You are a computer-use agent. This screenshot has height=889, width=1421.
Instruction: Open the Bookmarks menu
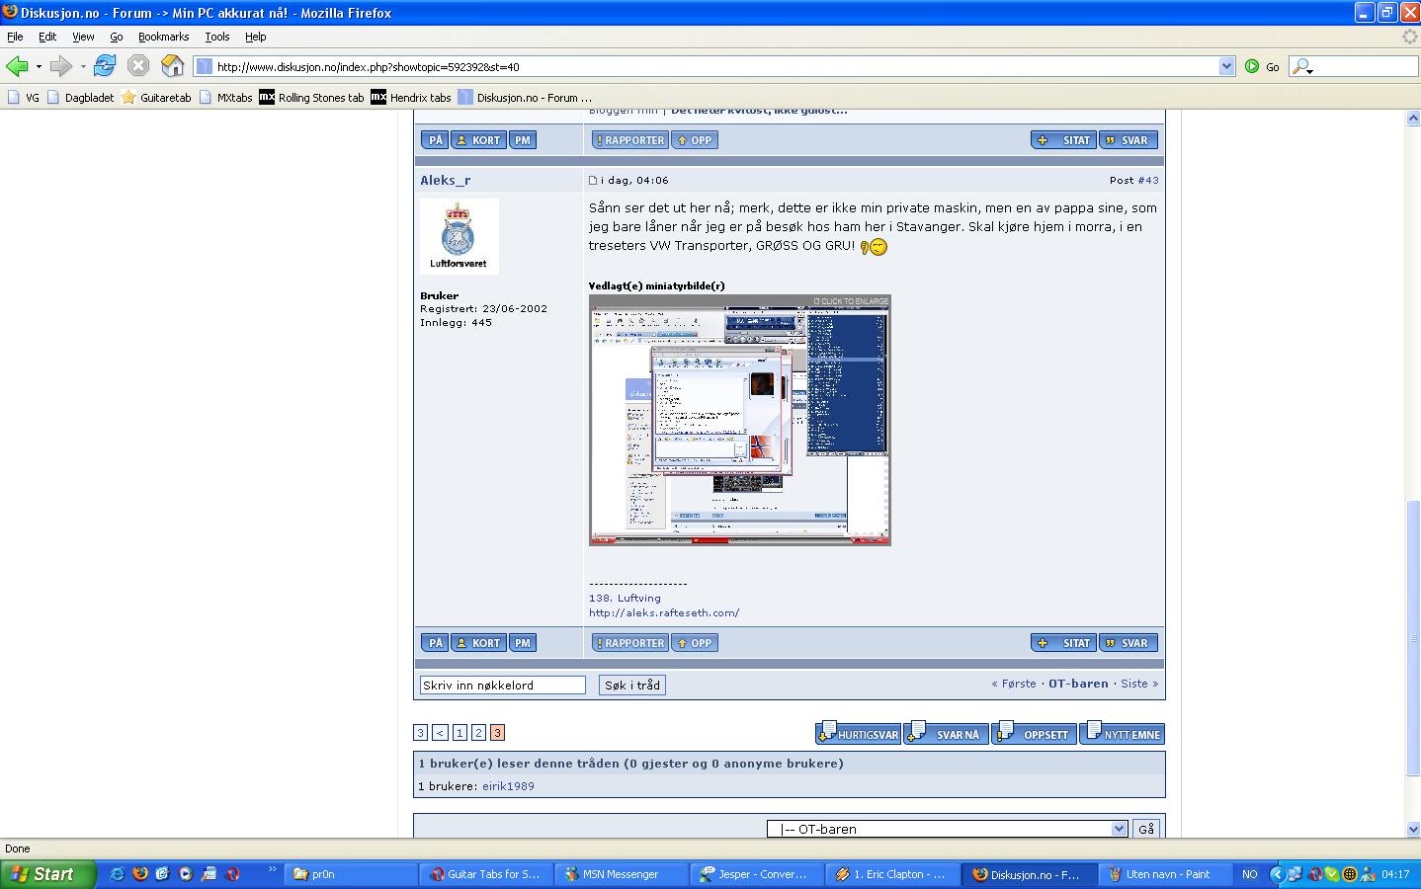[163, 37]
